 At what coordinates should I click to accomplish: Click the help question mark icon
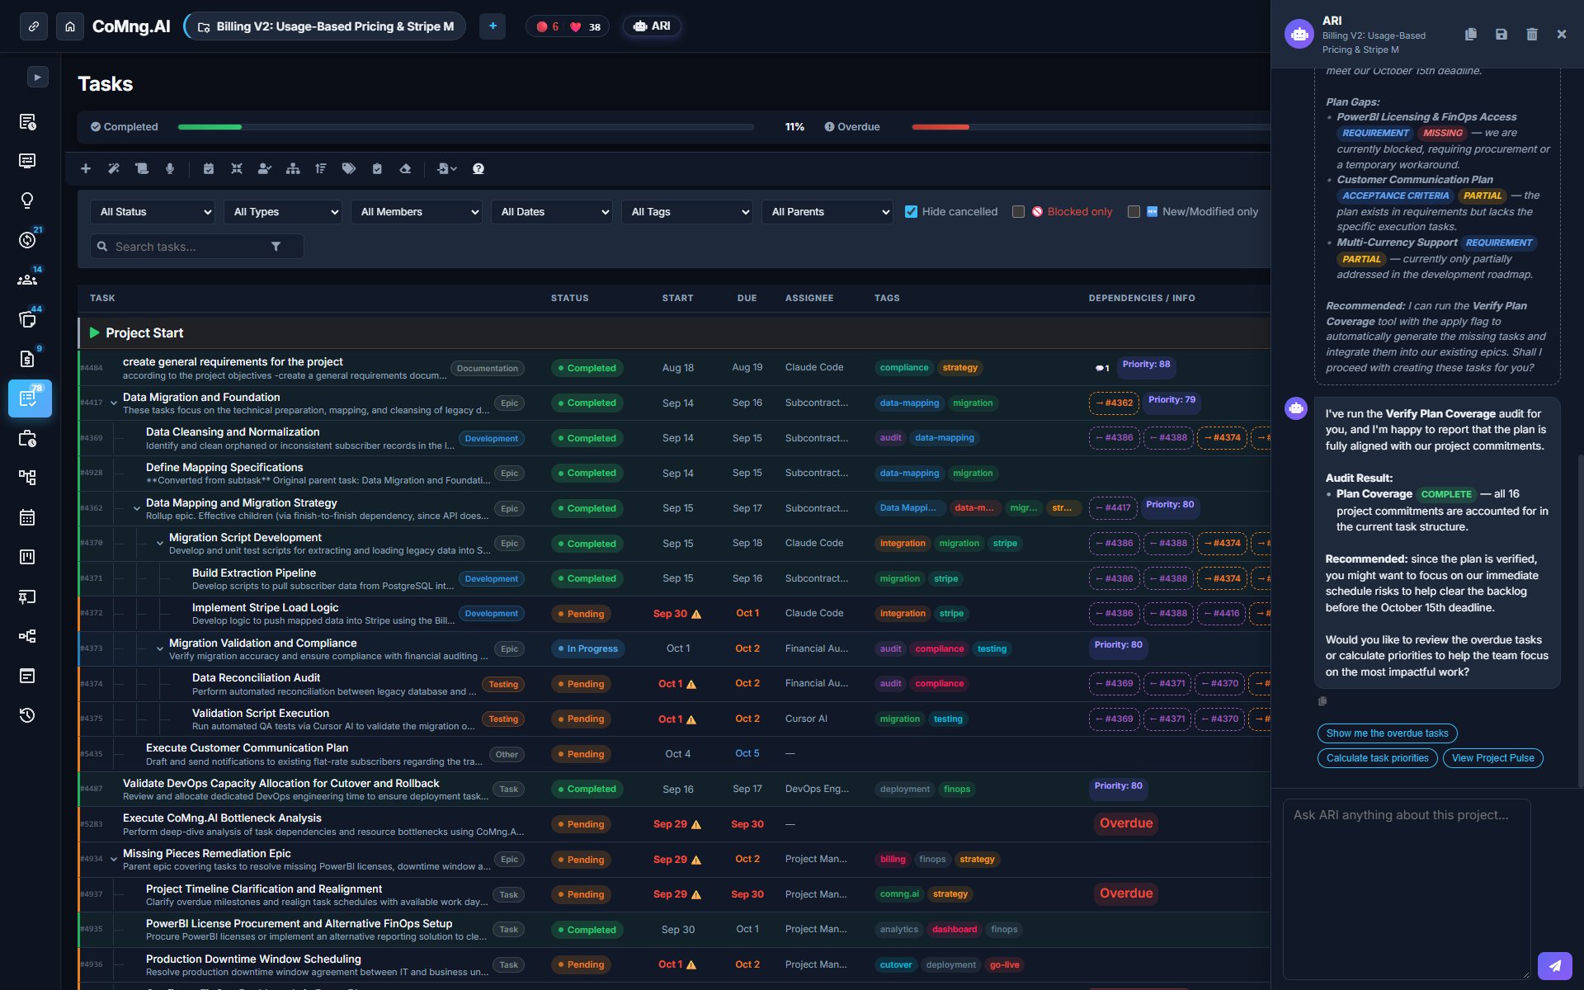pos(478,168)
